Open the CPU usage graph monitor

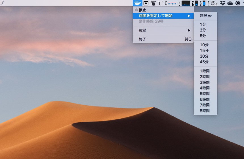[x=184, y=3]
